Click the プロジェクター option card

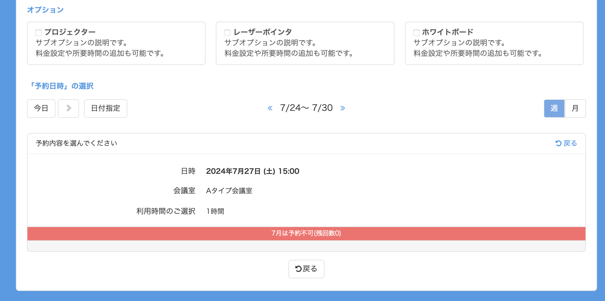116,48
